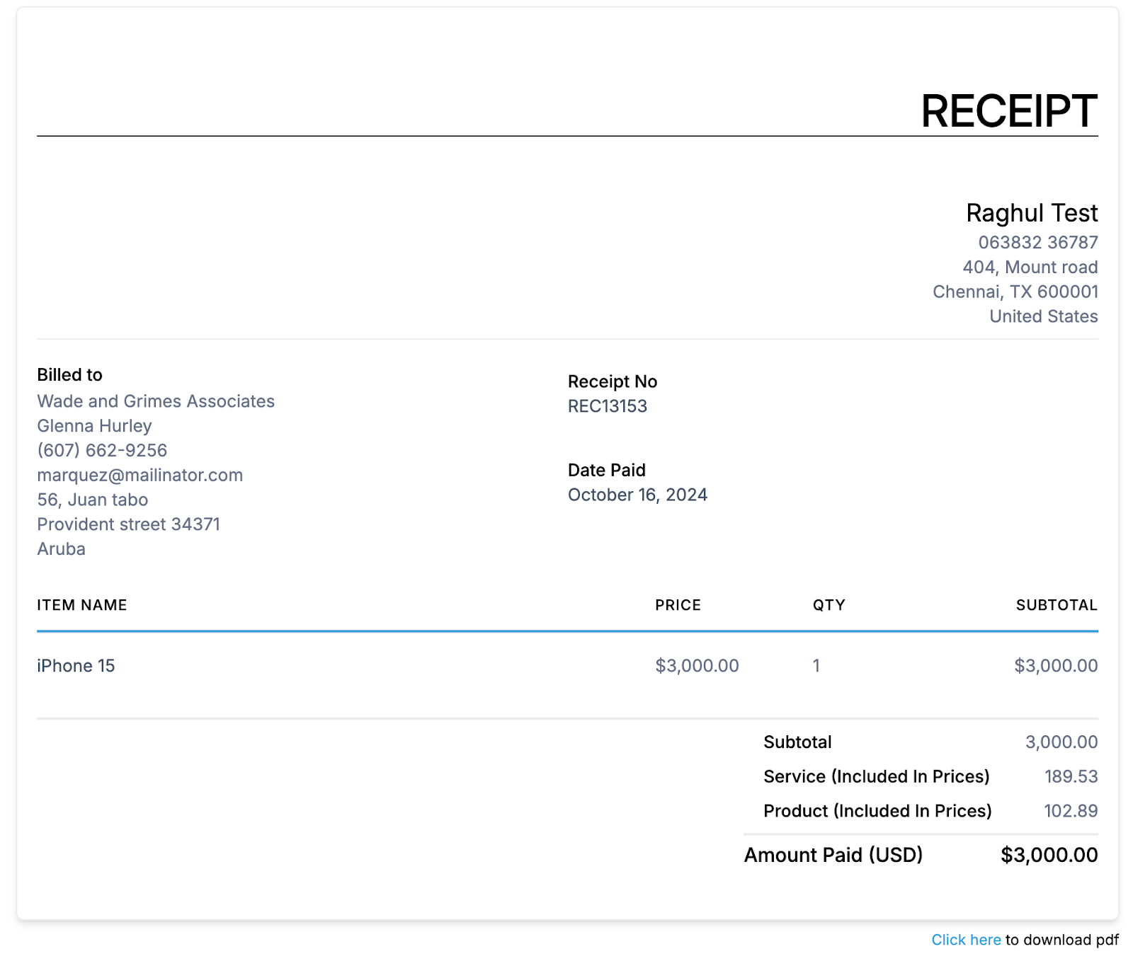Click the Billed to label

[x=69, y=375]
